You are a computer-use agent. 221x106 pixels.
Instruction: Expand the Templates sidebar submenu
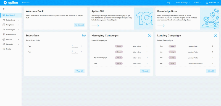click(19, 25)
